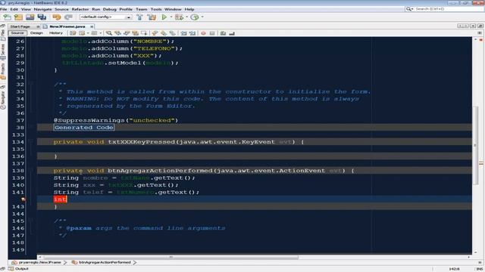Screen dimensions: 485x272
Task: Click the highlighted int keyword
Action: coord(60,199)
